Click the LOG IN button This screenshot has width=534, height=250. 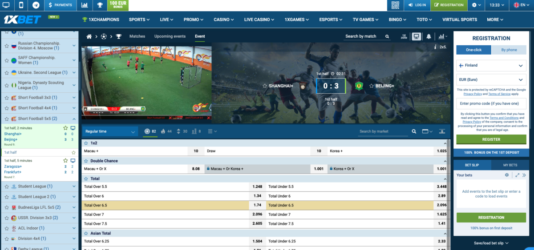(x=417, y=5)
